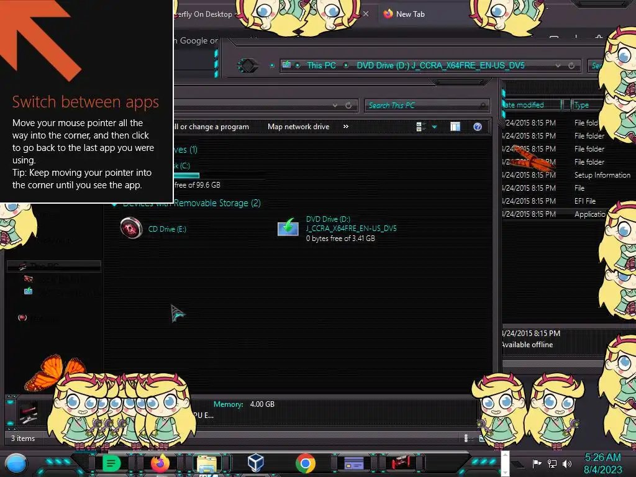Open Help question mark icon
This screenshot has width=636, height=477.
(x=478, y=127)
